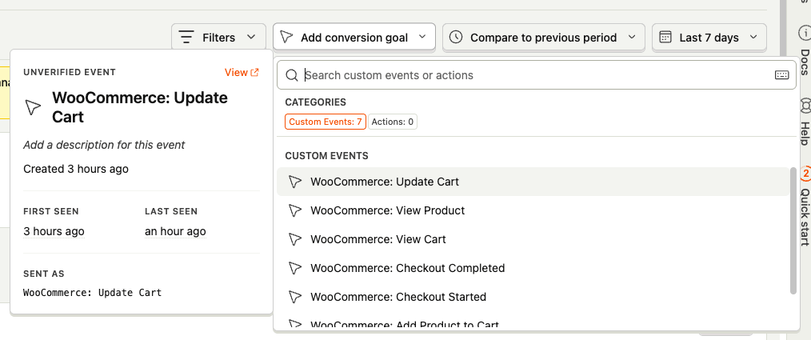This screenshot has width=811, height=340.
Task: Click the Filters lines icon
Action: point(186,38)
